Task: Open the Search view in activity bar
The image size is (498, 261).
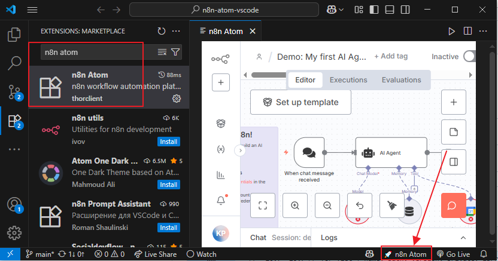Action: tap(14, 63)
